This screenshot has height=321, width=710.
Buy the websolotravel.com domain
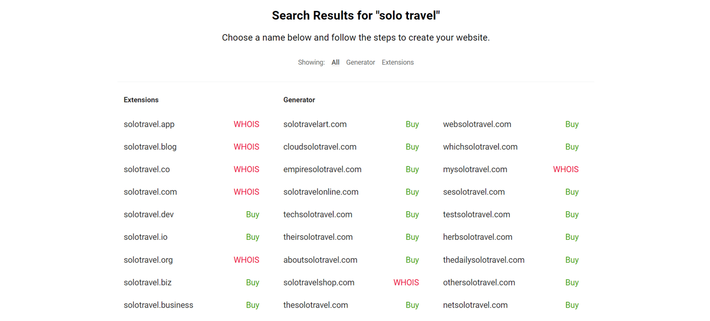pyautogui.click(x=572, y=124)
